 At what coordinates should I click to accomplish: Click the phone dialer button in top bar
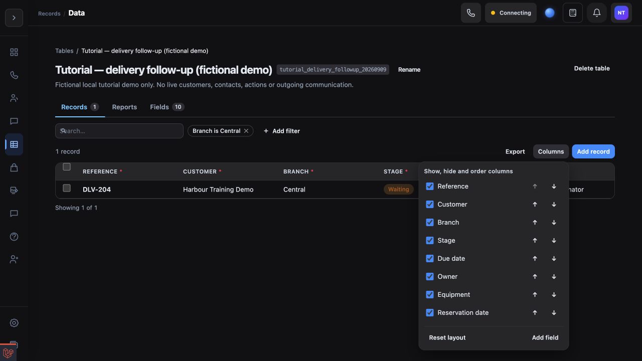pyautogui.click(x=471, y=13)
